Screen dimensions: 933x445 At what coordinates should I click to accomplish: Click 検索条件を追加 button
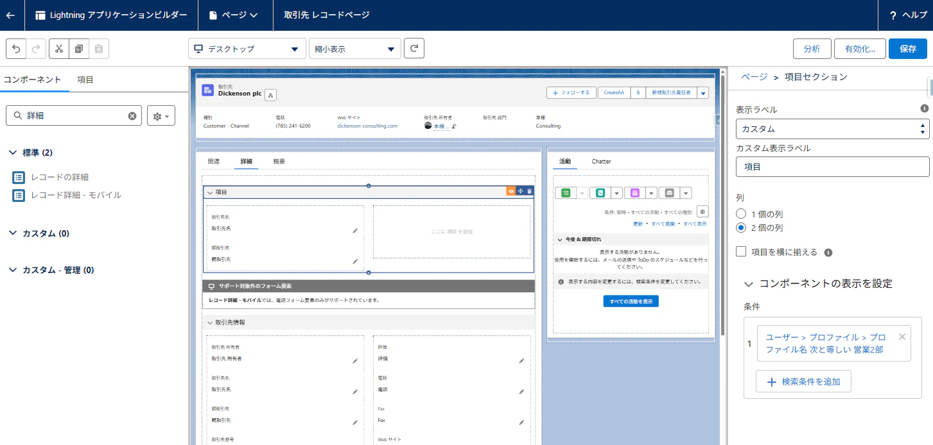pyautogui.click(x=803, y=382)
